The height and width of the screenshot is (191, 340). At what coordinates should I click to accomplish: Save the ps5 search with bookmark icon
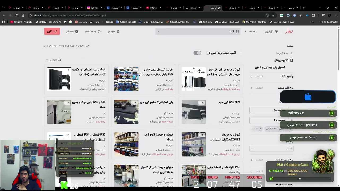[x=237, y=31]
